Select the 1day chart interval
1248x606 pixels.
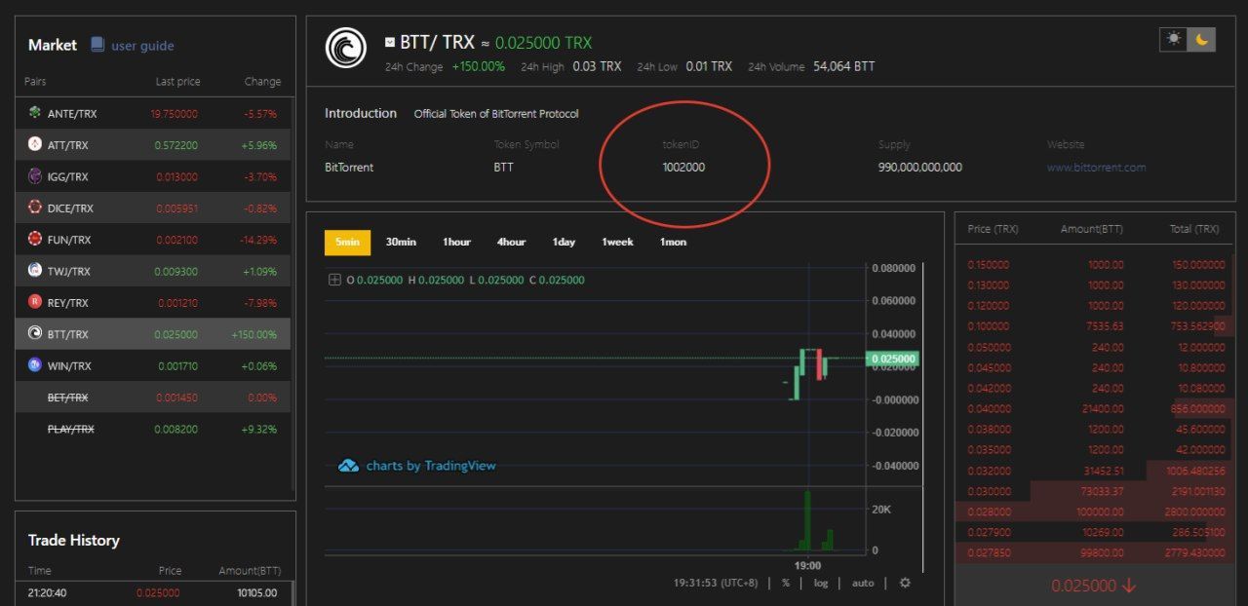[x=564, y=242]
